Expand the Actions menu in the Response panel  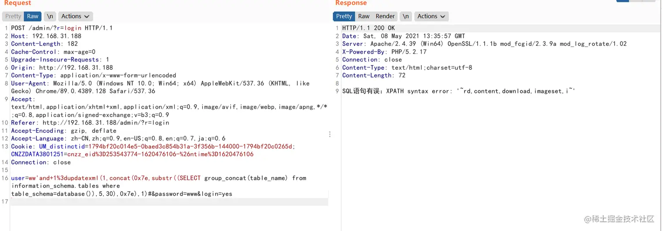pos(431,16)
